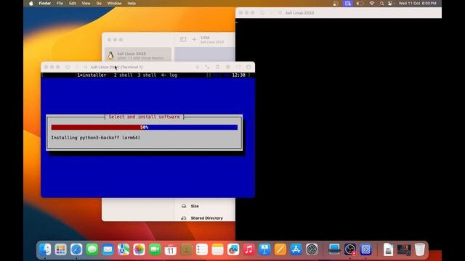Image resolution: width=465 pixels, height=261 pixels.
Task: Open Control Center in menu bar
Action: click(x=391, y=4)
